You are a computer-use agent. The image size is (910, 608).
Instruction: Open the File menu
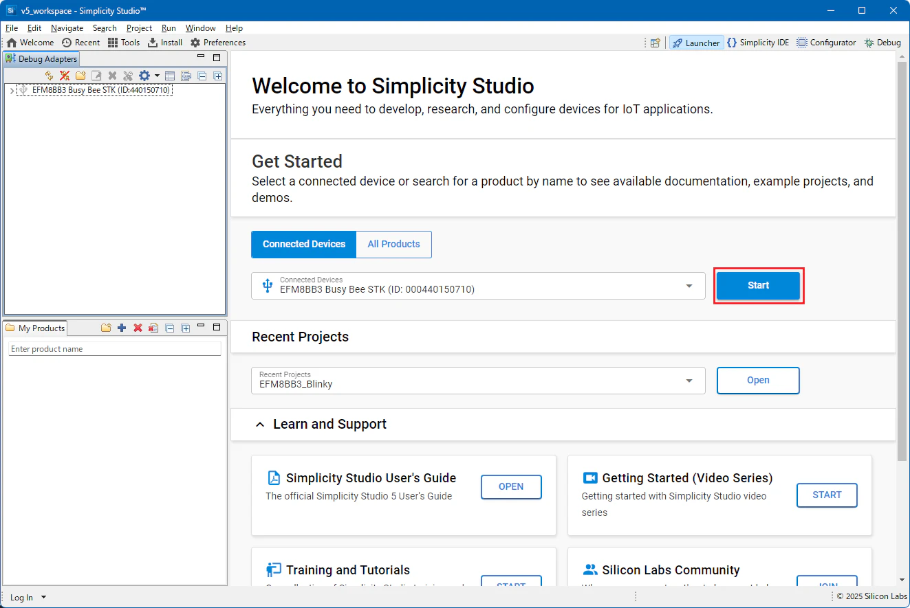click(x=12, y=28)
